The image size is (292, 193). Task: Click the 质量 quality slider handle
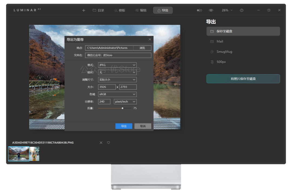pyautogui.click(x=122, y=108)
